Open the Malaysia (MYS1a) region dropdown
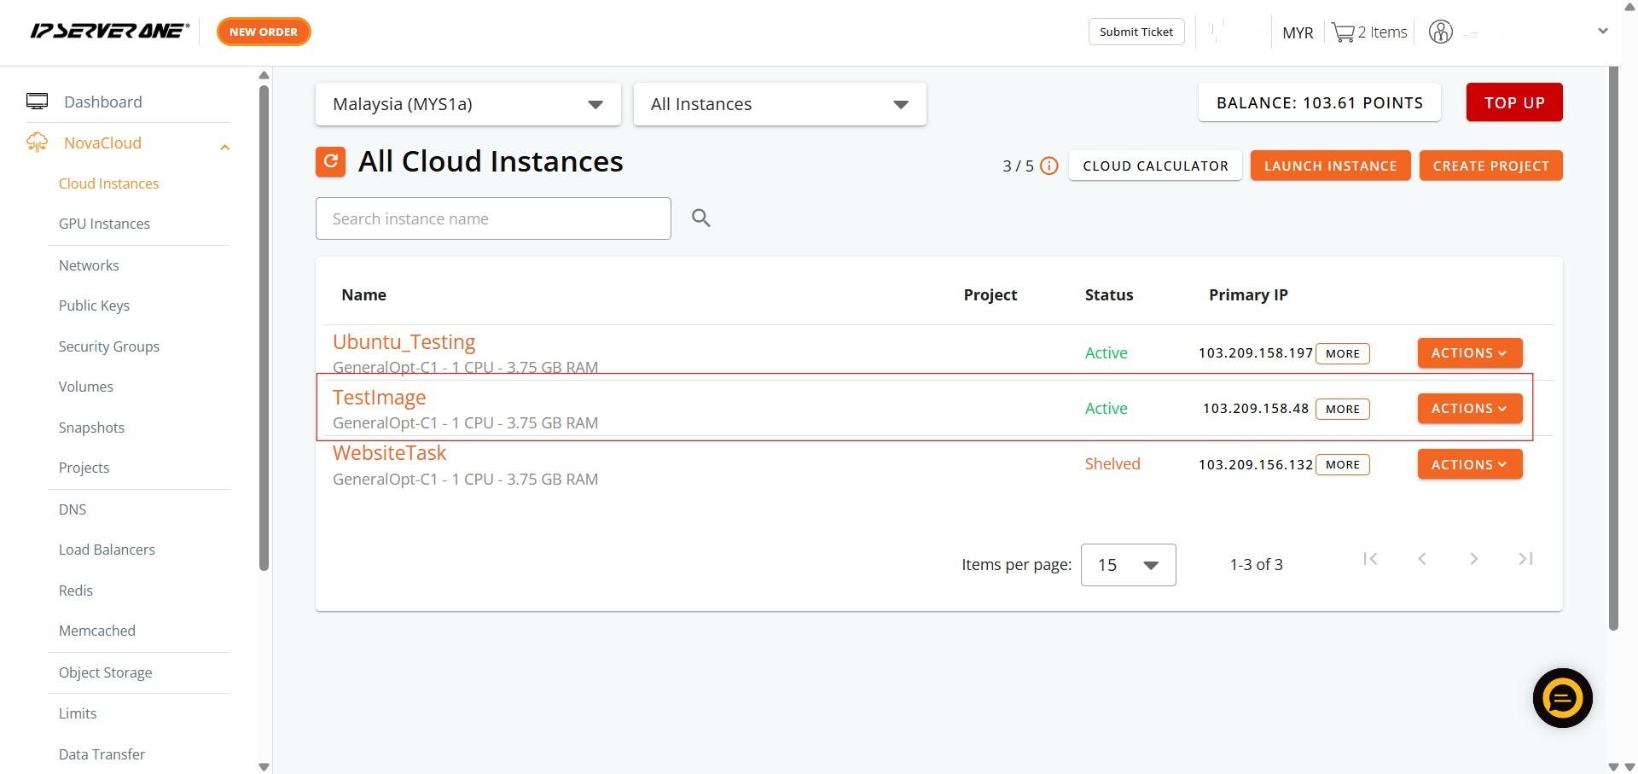Screen dimensions: 1638x774 click(x=468, y=104)
